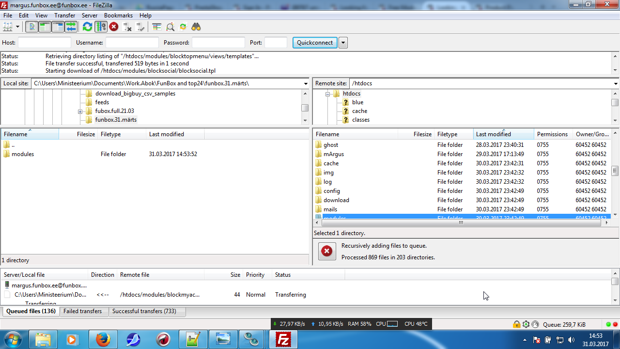This screenshot has width=620, height=349.
Task: Open the Server menu
Action: tap(89, 16)
